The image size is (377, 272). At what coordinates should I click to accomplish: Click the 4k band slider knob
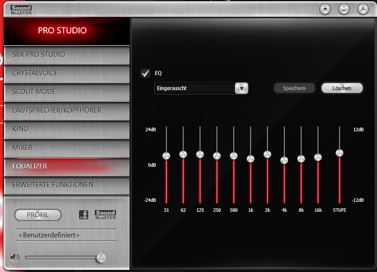284,160
